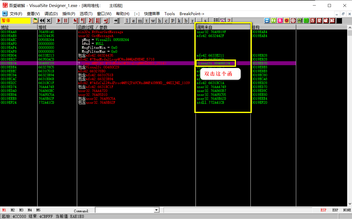Open executable modules with 'e' button
The height and width of the screenshot is (219, 352).
(134, 21)
